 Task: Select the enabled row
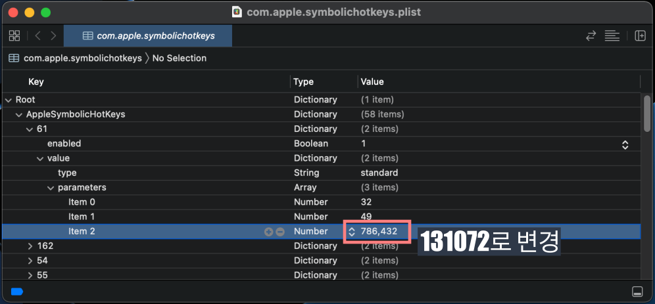tap(321, 143)
